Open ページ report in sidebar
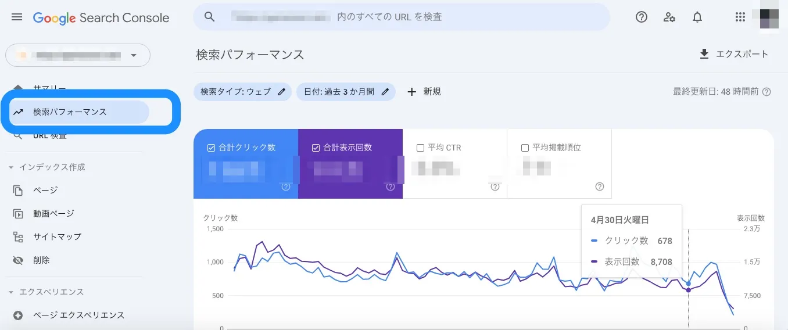The image size is (788, 330). (45, 191)
